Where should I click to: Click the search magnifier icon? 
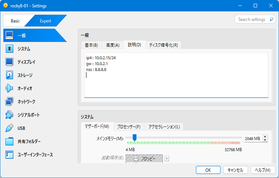click(271, 19)
